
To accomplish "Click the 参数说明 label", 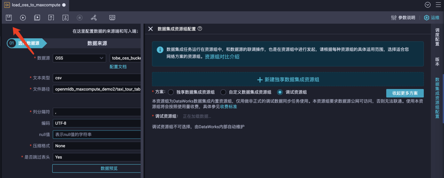I will coord(407,18).
